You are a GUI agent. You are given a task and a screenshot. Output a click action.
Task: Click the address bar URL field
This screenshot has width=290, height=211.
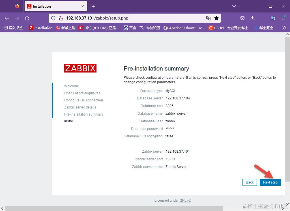point(135,18)
